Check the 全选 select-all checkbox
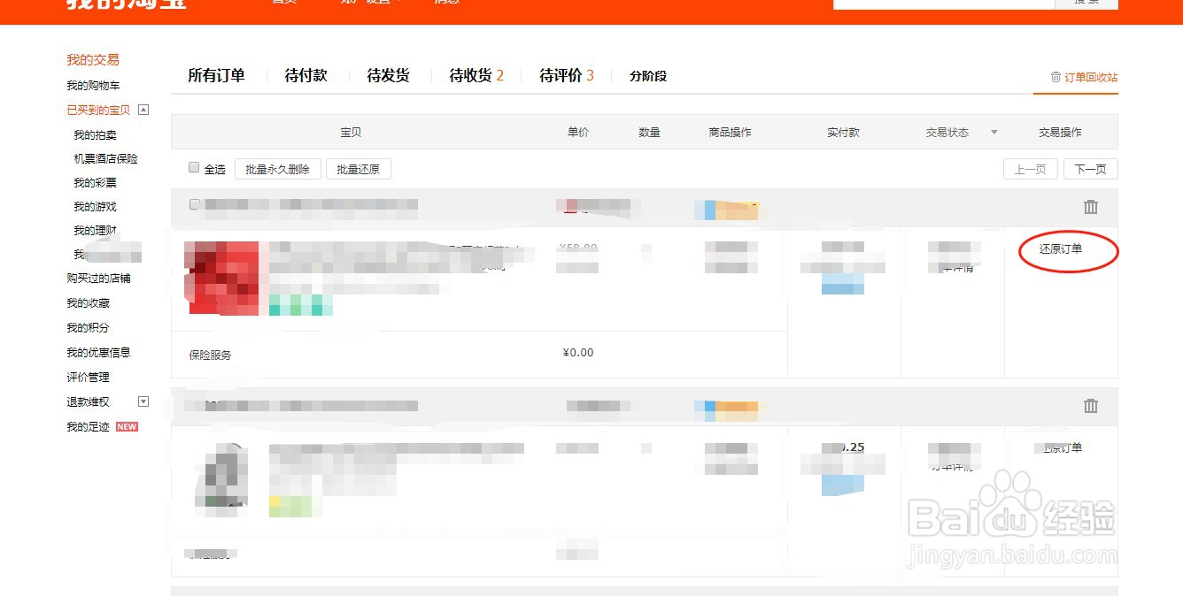This screenshot has width=1183, height=596. 193,168
